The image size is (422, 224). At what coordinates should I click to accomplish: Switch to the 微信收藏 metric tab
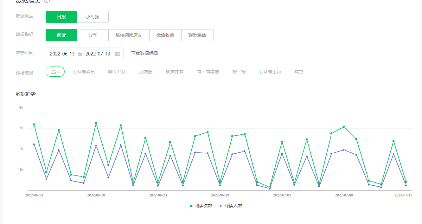pos(165,35)
